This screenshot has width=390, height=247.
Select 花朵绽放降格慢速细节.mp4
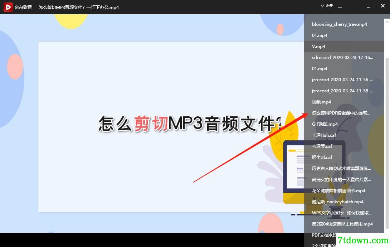344,190
